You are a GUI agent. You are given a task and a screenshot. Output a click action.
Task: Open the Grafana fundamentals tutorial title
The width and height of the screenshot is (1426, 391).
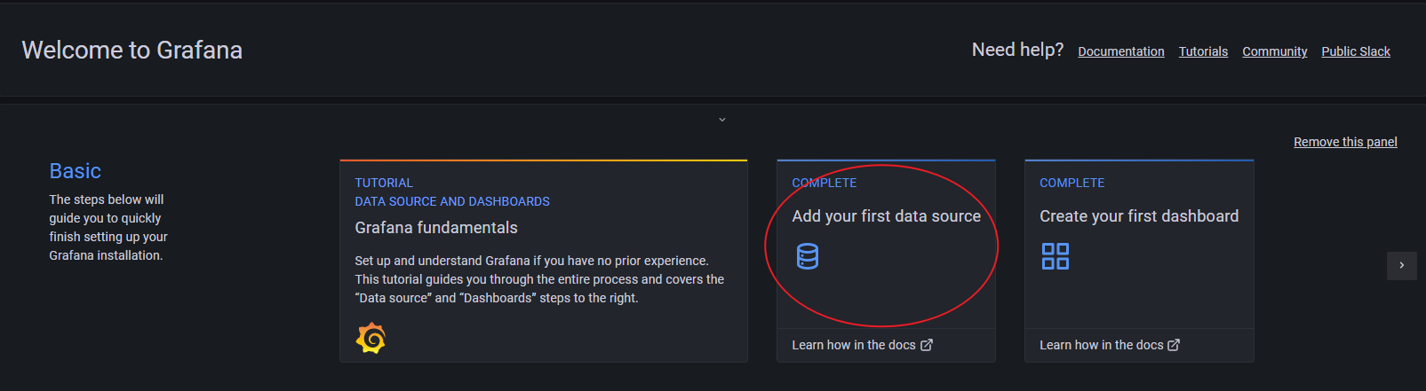(x=435, y=228)
